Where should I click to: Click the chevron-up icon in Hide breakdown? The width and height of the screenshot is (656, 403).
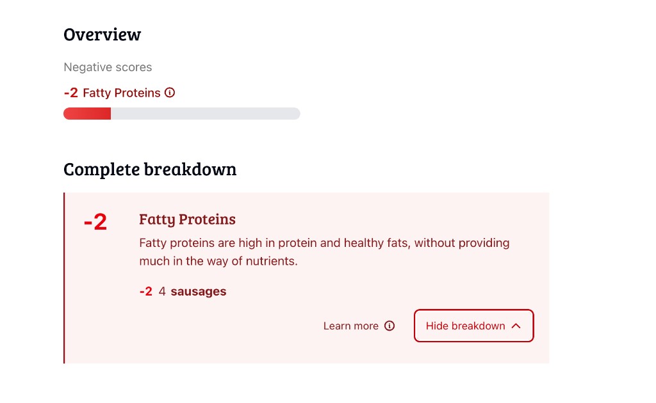click(516, 326)
